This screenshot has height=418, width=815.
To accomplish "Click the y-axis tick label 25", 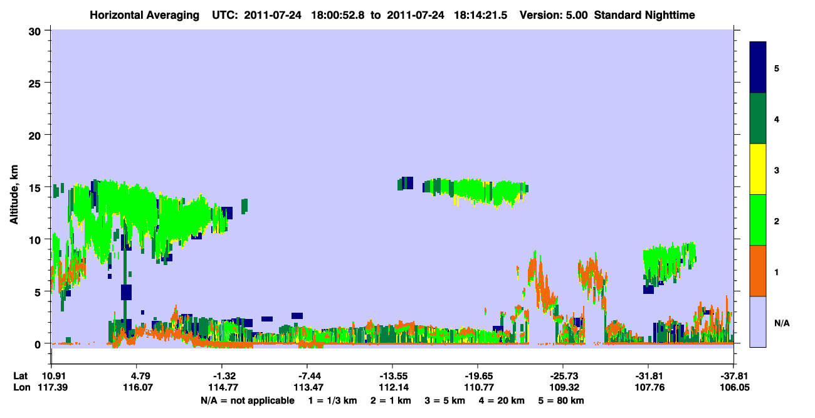I will click(36, 83).
